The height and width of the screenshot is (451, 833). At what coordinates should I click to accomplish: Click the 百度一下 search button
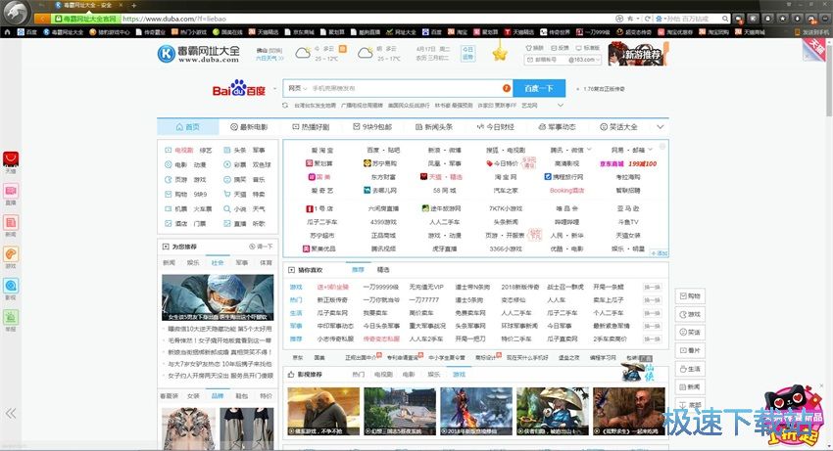point(539,88)
